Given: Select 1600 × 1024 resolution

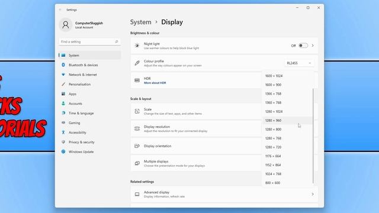Looking at the screenshot, I should point(287,76).
